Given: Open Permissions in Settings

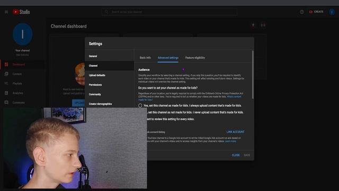Looking at the screenshot, I should pyautogui.click(x=110, y=85).
